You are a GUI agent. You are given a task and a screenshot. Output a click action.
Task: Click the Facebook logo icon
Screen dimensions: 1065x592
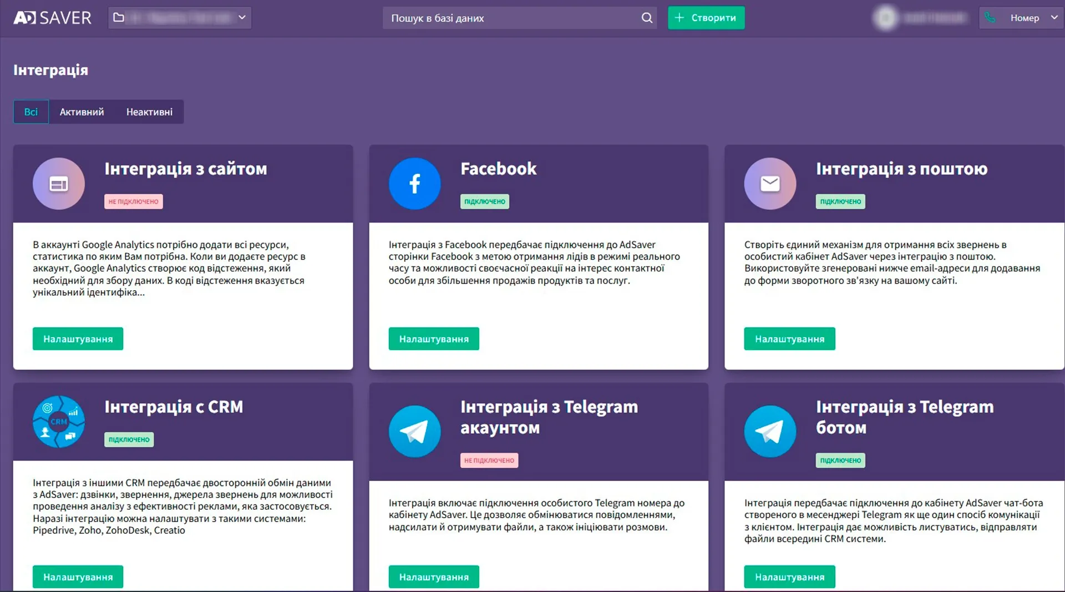(415, 184)
